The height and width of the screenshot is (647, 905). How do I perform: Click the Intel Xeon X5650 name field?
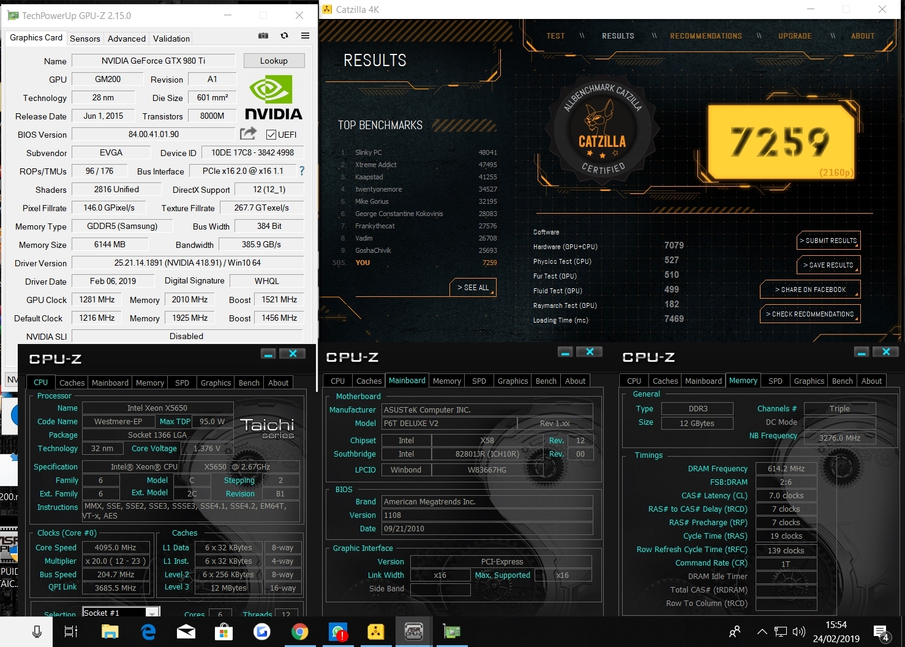pyautogui.click(x=157, y=408)
